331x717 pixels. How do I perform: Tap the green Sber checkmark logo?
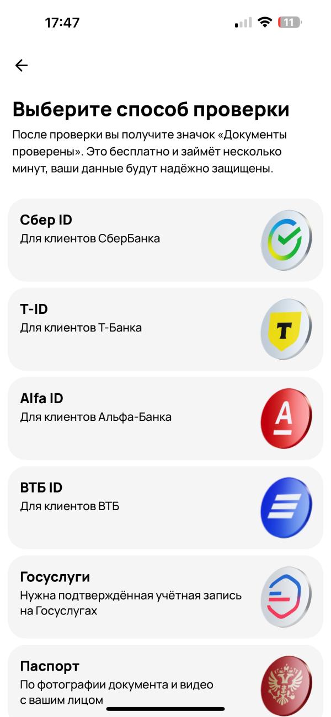point(286,240)
